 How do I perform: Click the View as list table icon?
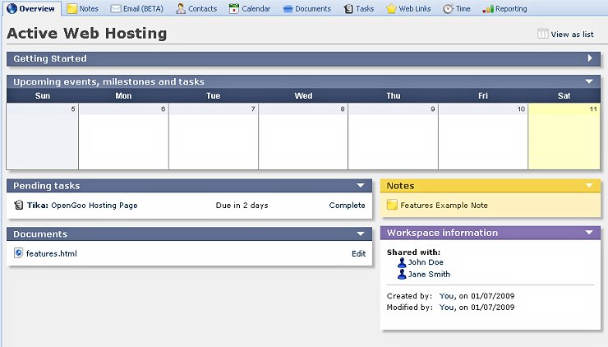[x=543, y=34]
